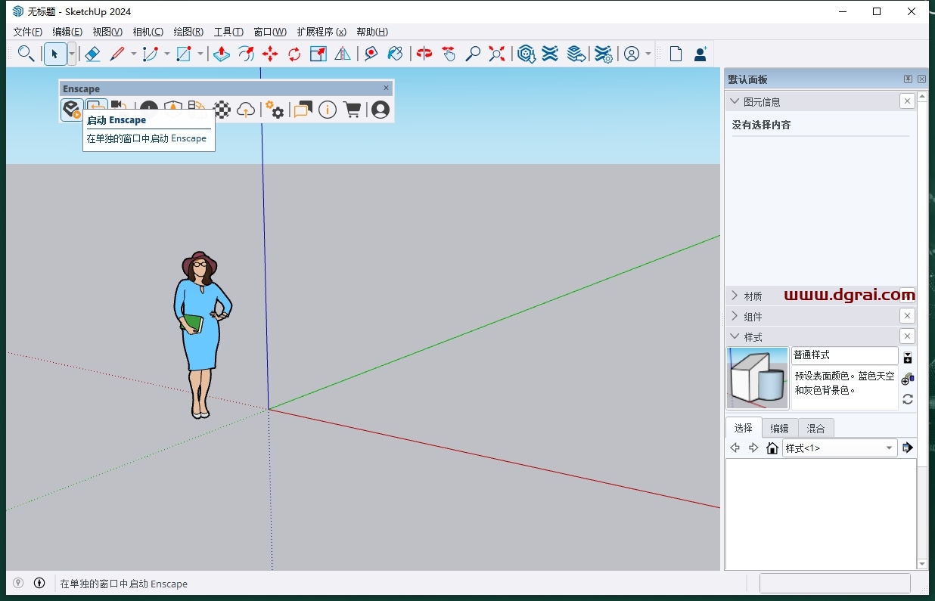
Task: Click the Enscape About info icon
Action: tap(327, 110)
